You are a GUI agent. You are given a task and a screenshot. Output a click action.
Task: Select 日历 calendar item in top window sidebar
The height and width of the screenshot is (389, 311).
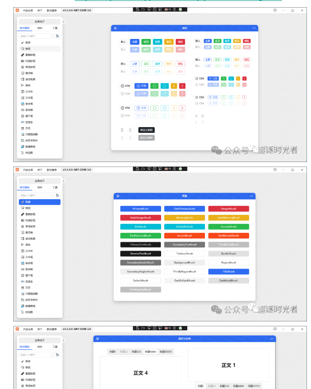click(x=40, y=128)
